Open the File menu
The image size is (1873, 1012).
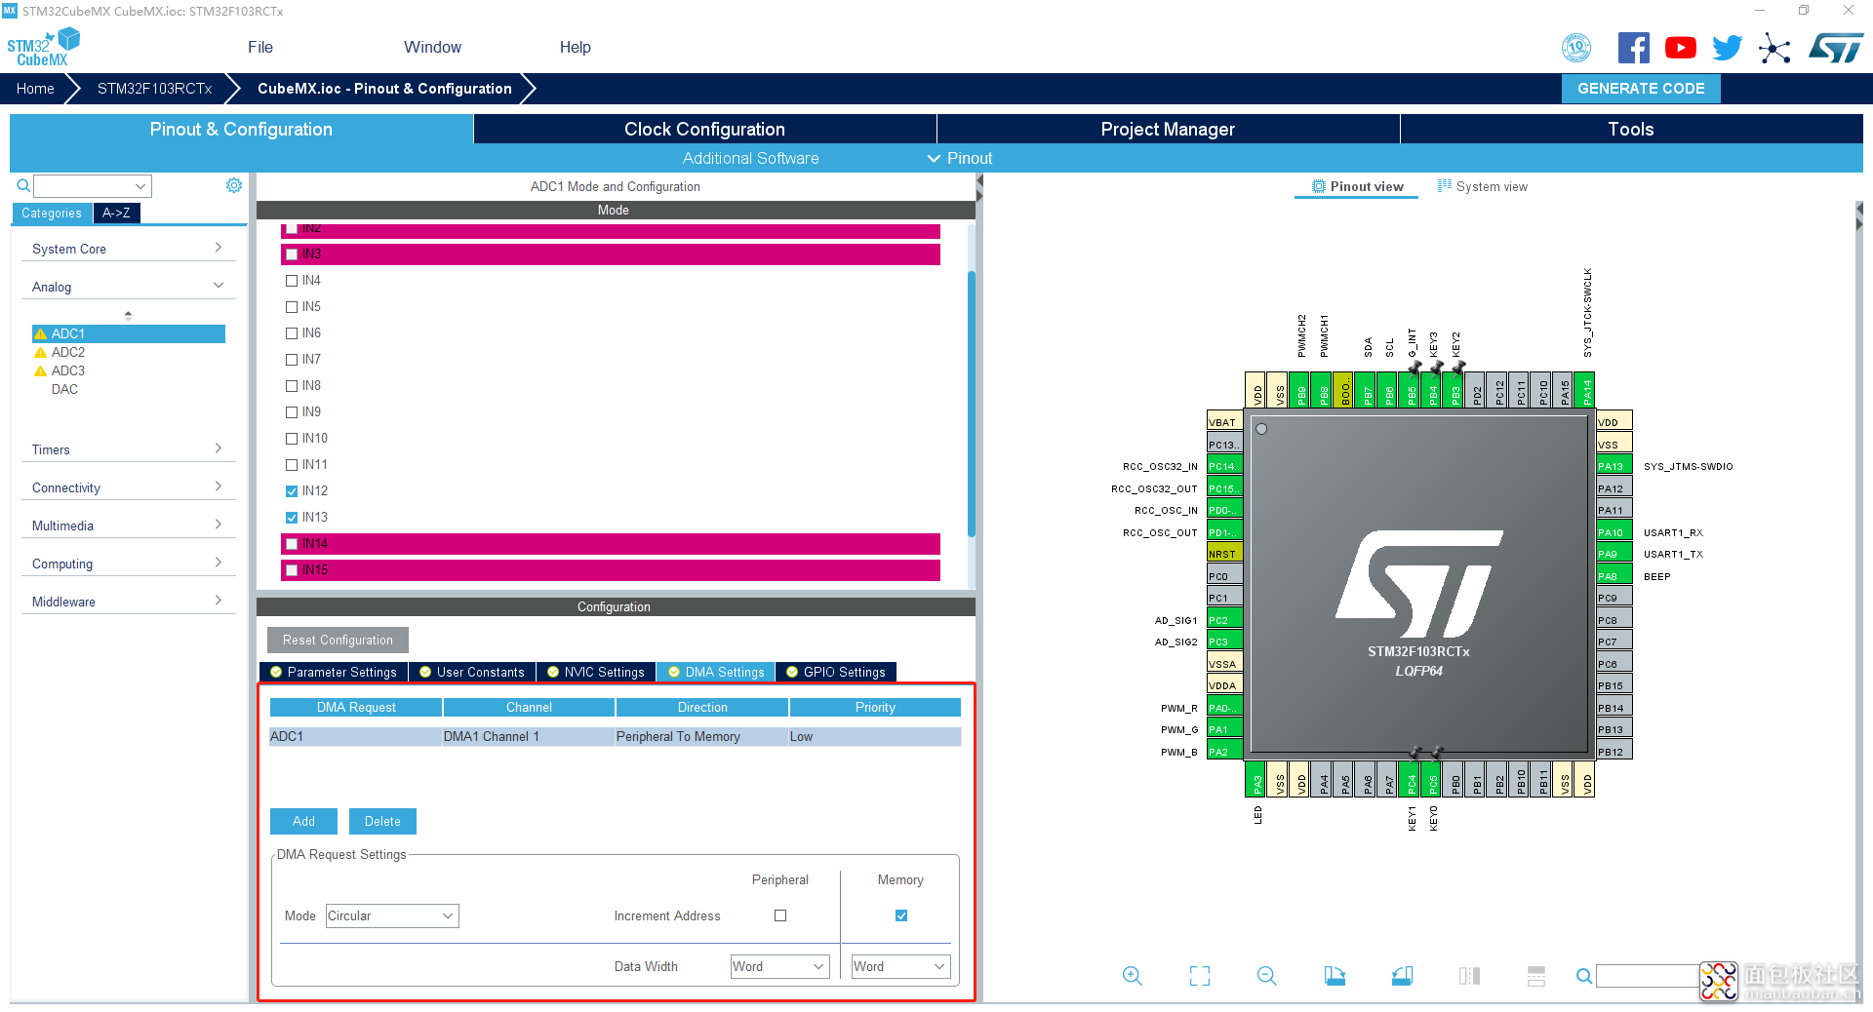[x=260, y=47]
